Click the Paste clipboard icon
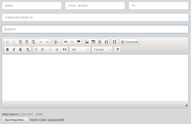Viewport: 191px width, 124px height. click(x=20, y=42)
